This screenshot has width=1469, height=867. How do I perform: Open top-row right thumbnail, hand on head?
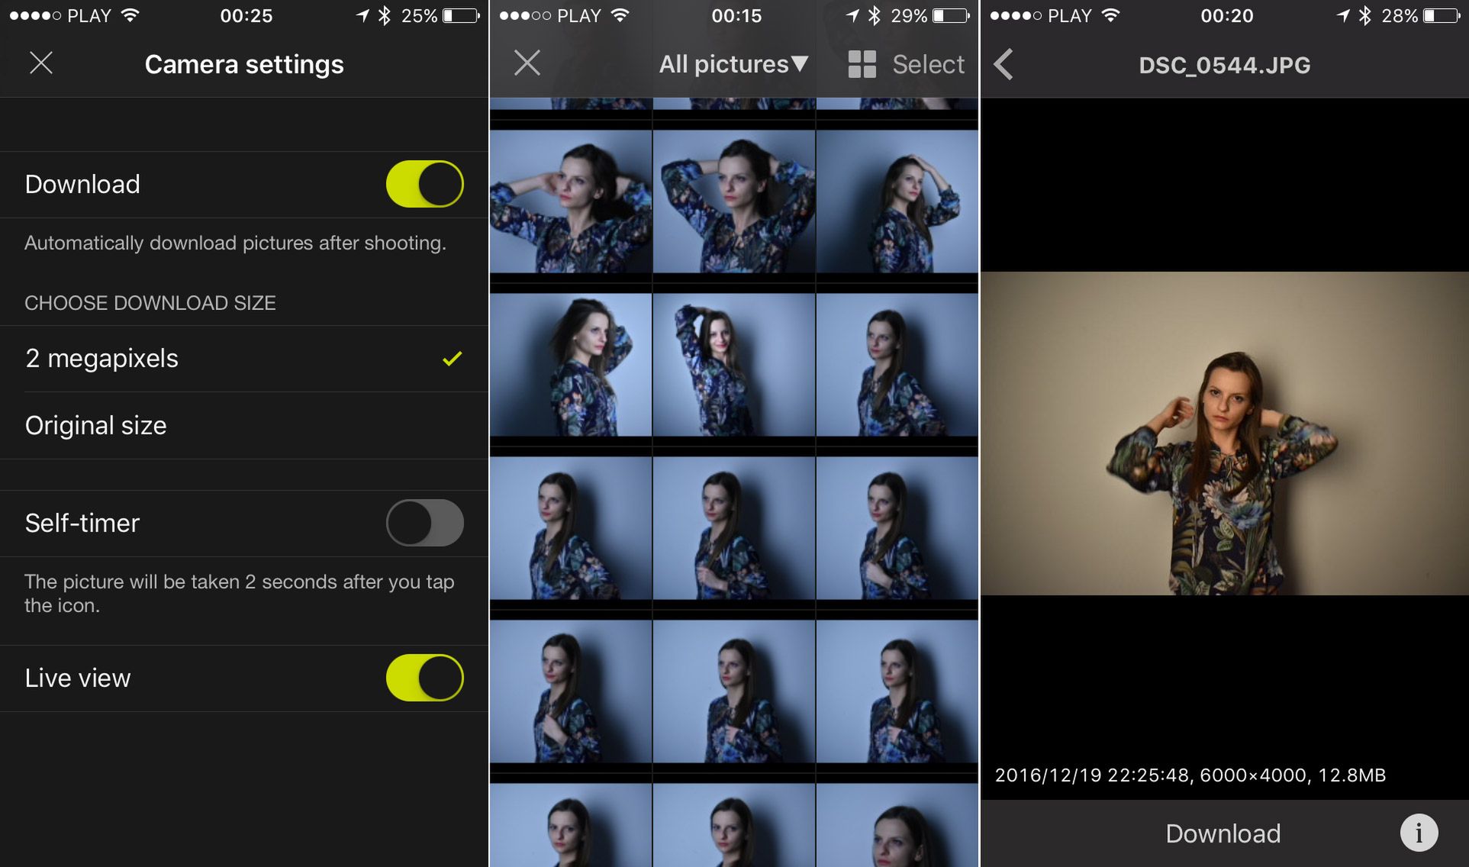pos(897,201)
